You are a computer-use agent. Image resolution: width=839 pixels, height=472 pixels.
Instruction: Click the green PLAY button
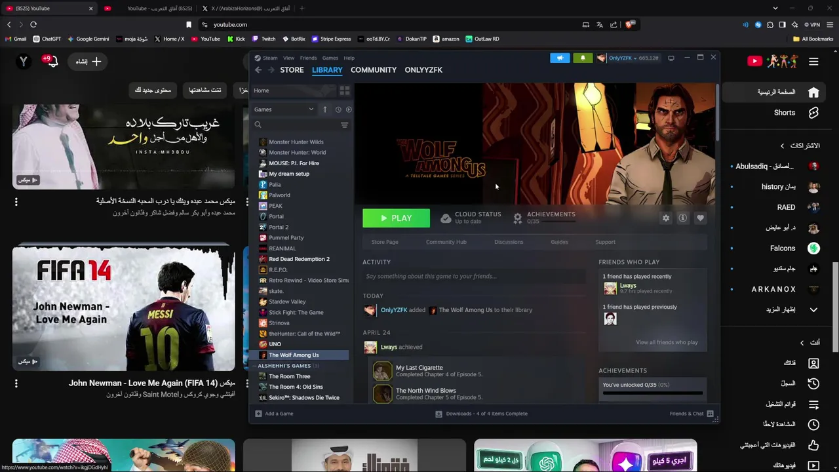(x=397, y=218)
